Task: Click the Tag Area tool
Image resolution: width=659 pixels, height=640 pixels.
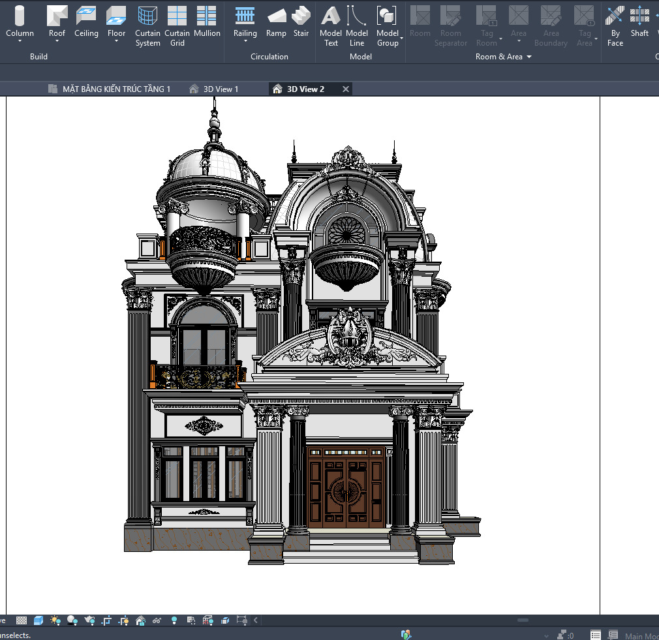Action: click(584, 26)
